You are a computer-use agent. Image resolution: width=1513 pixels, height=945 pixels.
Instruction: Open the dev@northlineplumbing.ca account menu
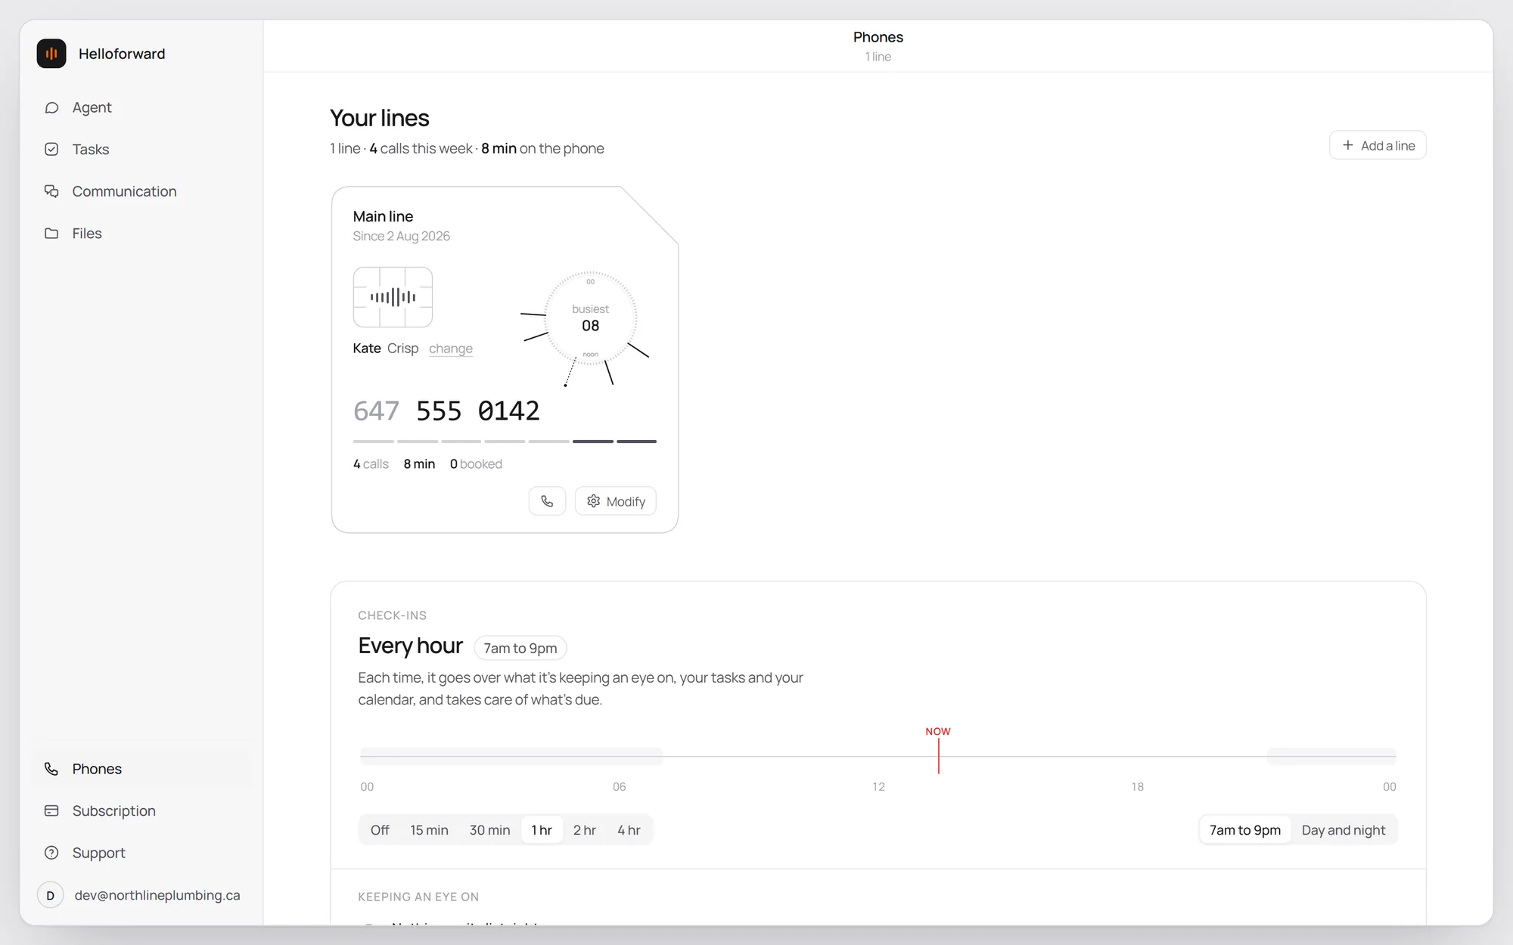point(144,895)
